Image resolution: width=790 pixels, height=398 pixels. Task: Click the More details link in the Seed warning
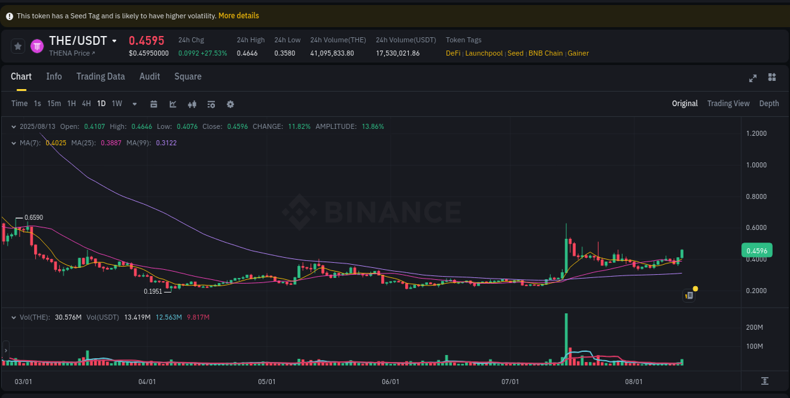coord(238,16)
